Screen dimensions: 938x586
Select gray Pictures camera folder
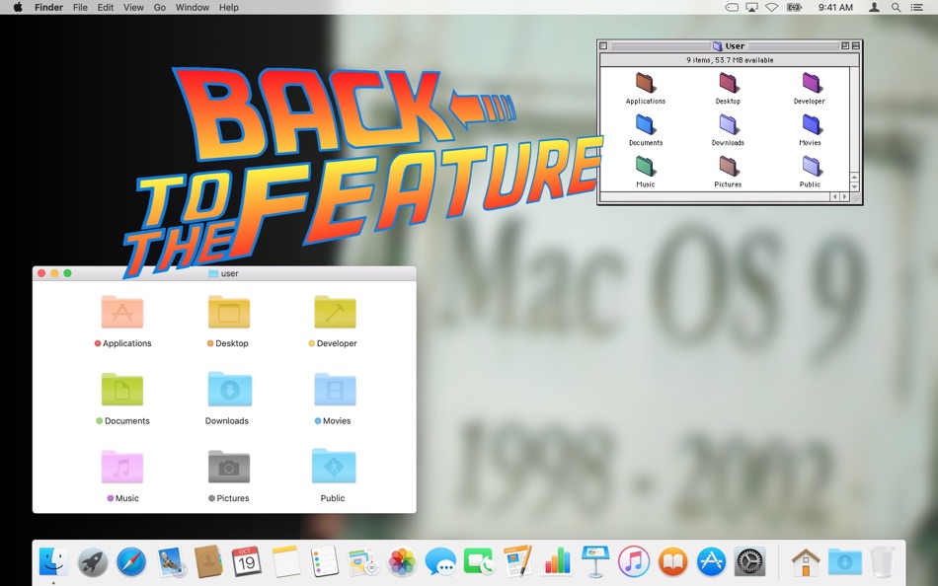click(x=228, y=467)
